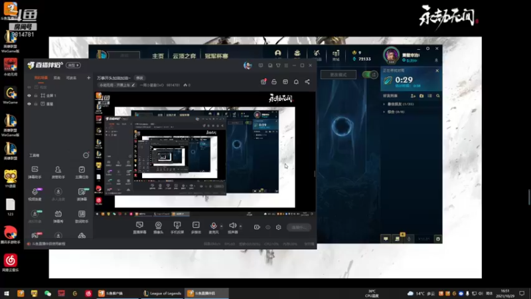
Task: Lock the 全屏 1 source
Action: [36, 96]
